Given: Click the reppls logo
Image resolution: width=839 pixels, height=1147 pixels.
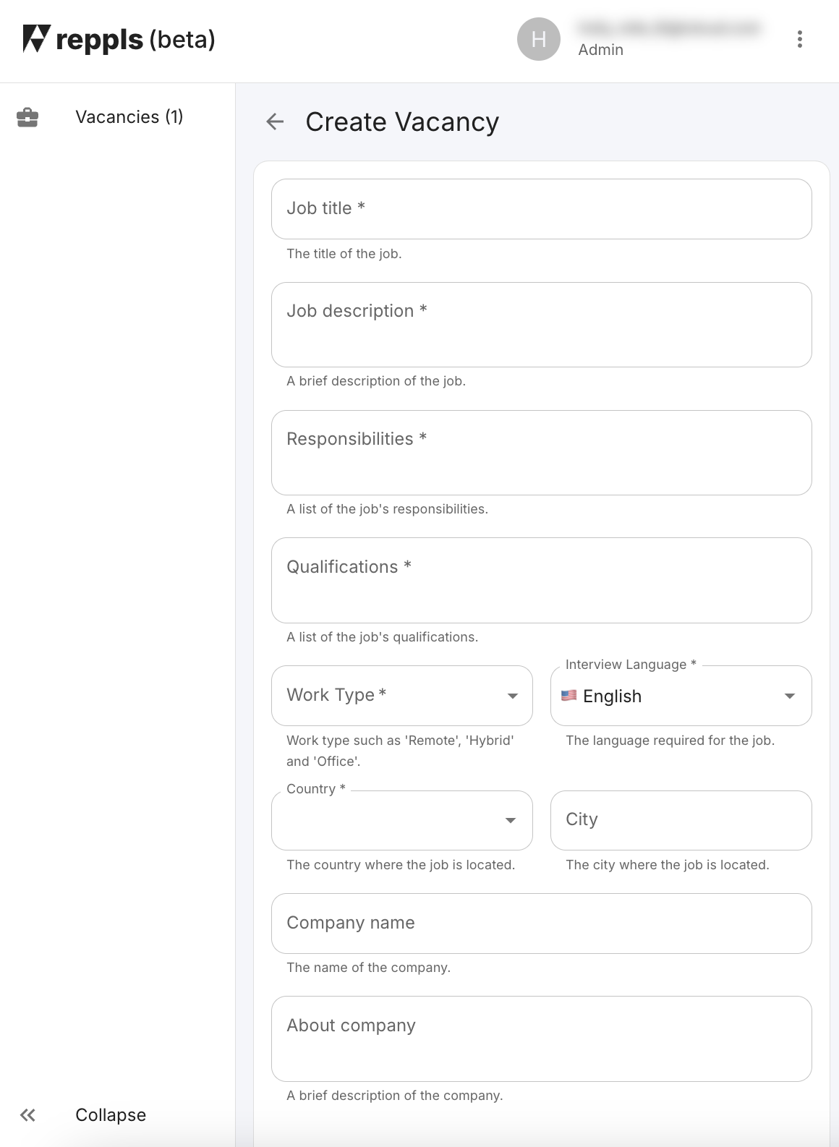Looking at the screenshot, I should [118, 39].
